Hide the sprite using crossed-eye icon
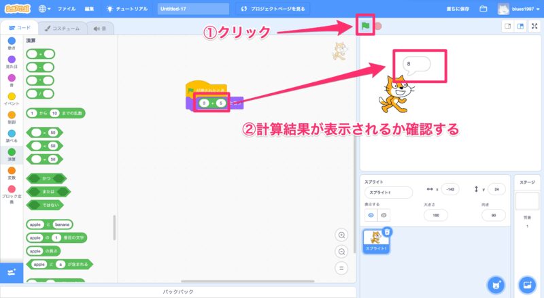Viewport: 544px width, 298px height. [385, 214]
